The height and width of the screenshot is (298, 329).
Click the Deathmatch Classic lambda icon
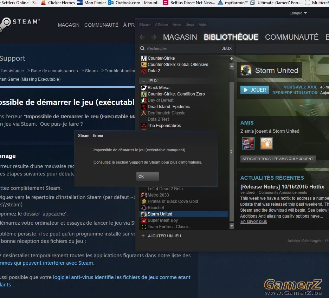144,113
